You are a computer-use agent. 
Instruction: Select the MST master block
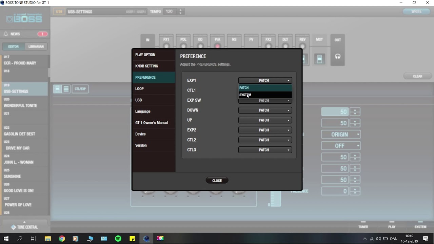pyautogui.click(x=319, y=49)
